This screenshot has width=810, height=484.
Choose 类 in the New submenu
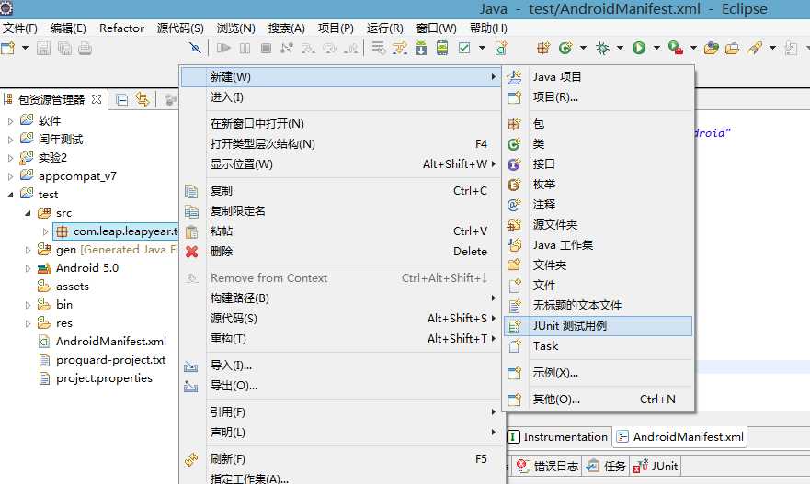click(x=598, y=144)
